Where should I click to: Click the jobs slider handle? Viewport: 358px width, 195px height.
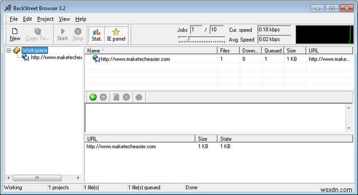tap(188, 38)
